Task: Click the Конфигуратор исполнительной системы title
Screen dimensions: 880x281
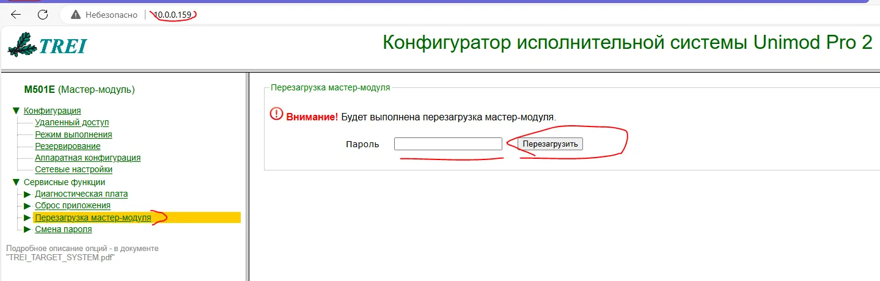Action: tap(628, 43)
